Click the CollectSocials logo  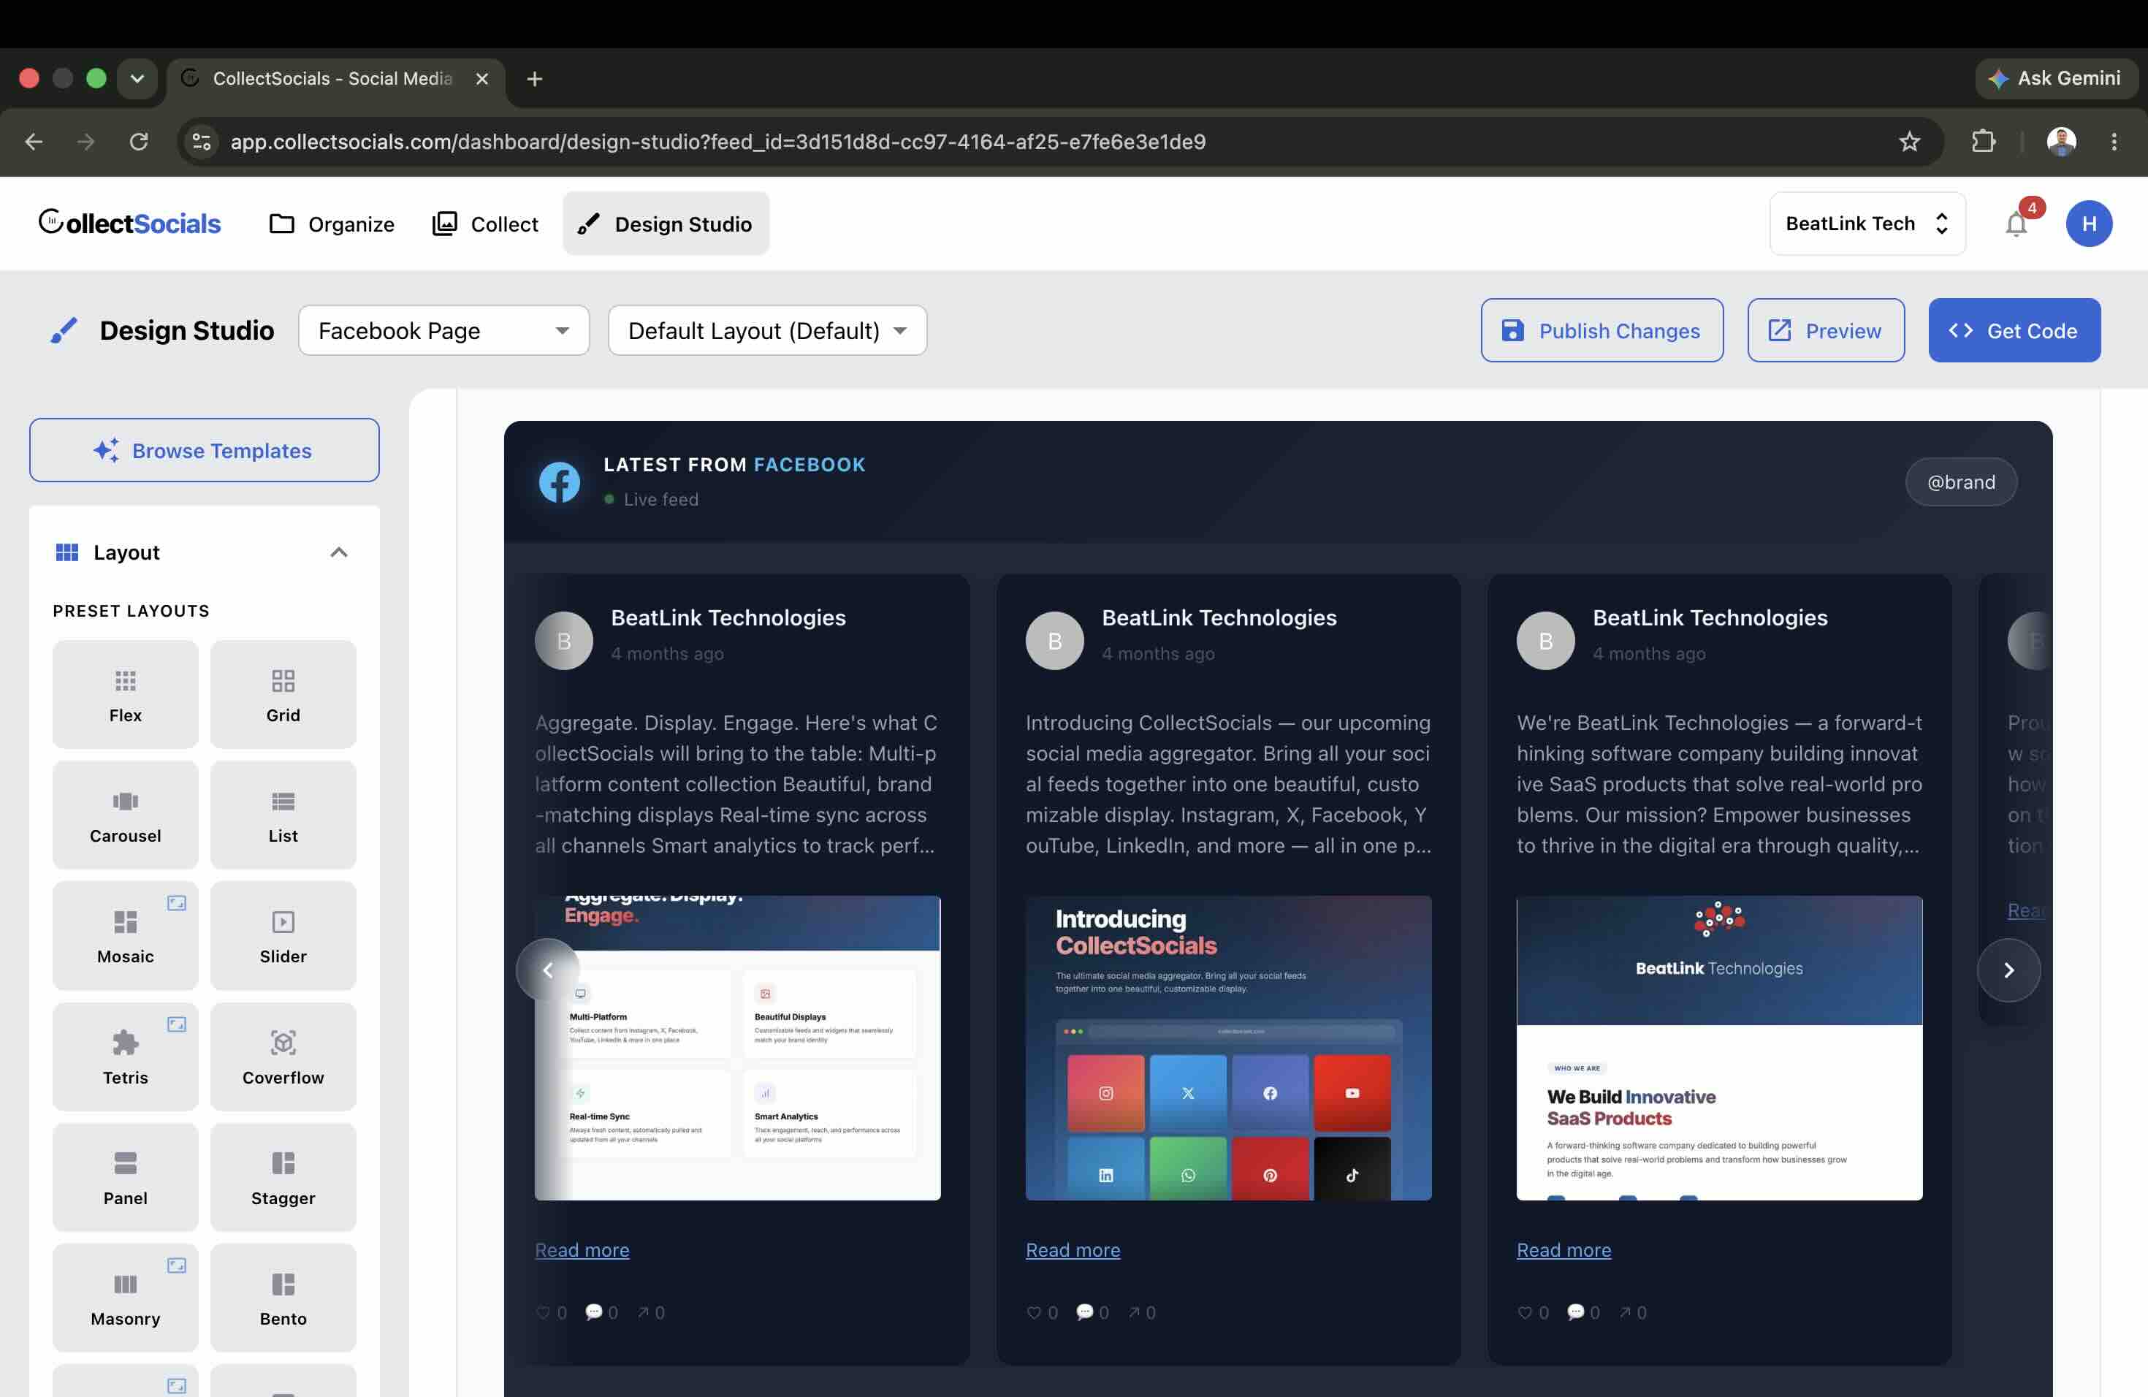coord(130,223)
